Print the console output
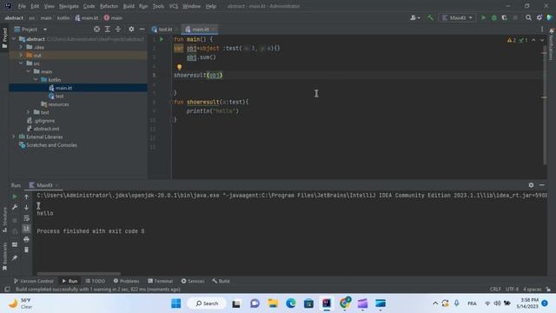Image resolution: width=556 pixels, height=313 pixels. pyautogui.click(x=27, y=240)
